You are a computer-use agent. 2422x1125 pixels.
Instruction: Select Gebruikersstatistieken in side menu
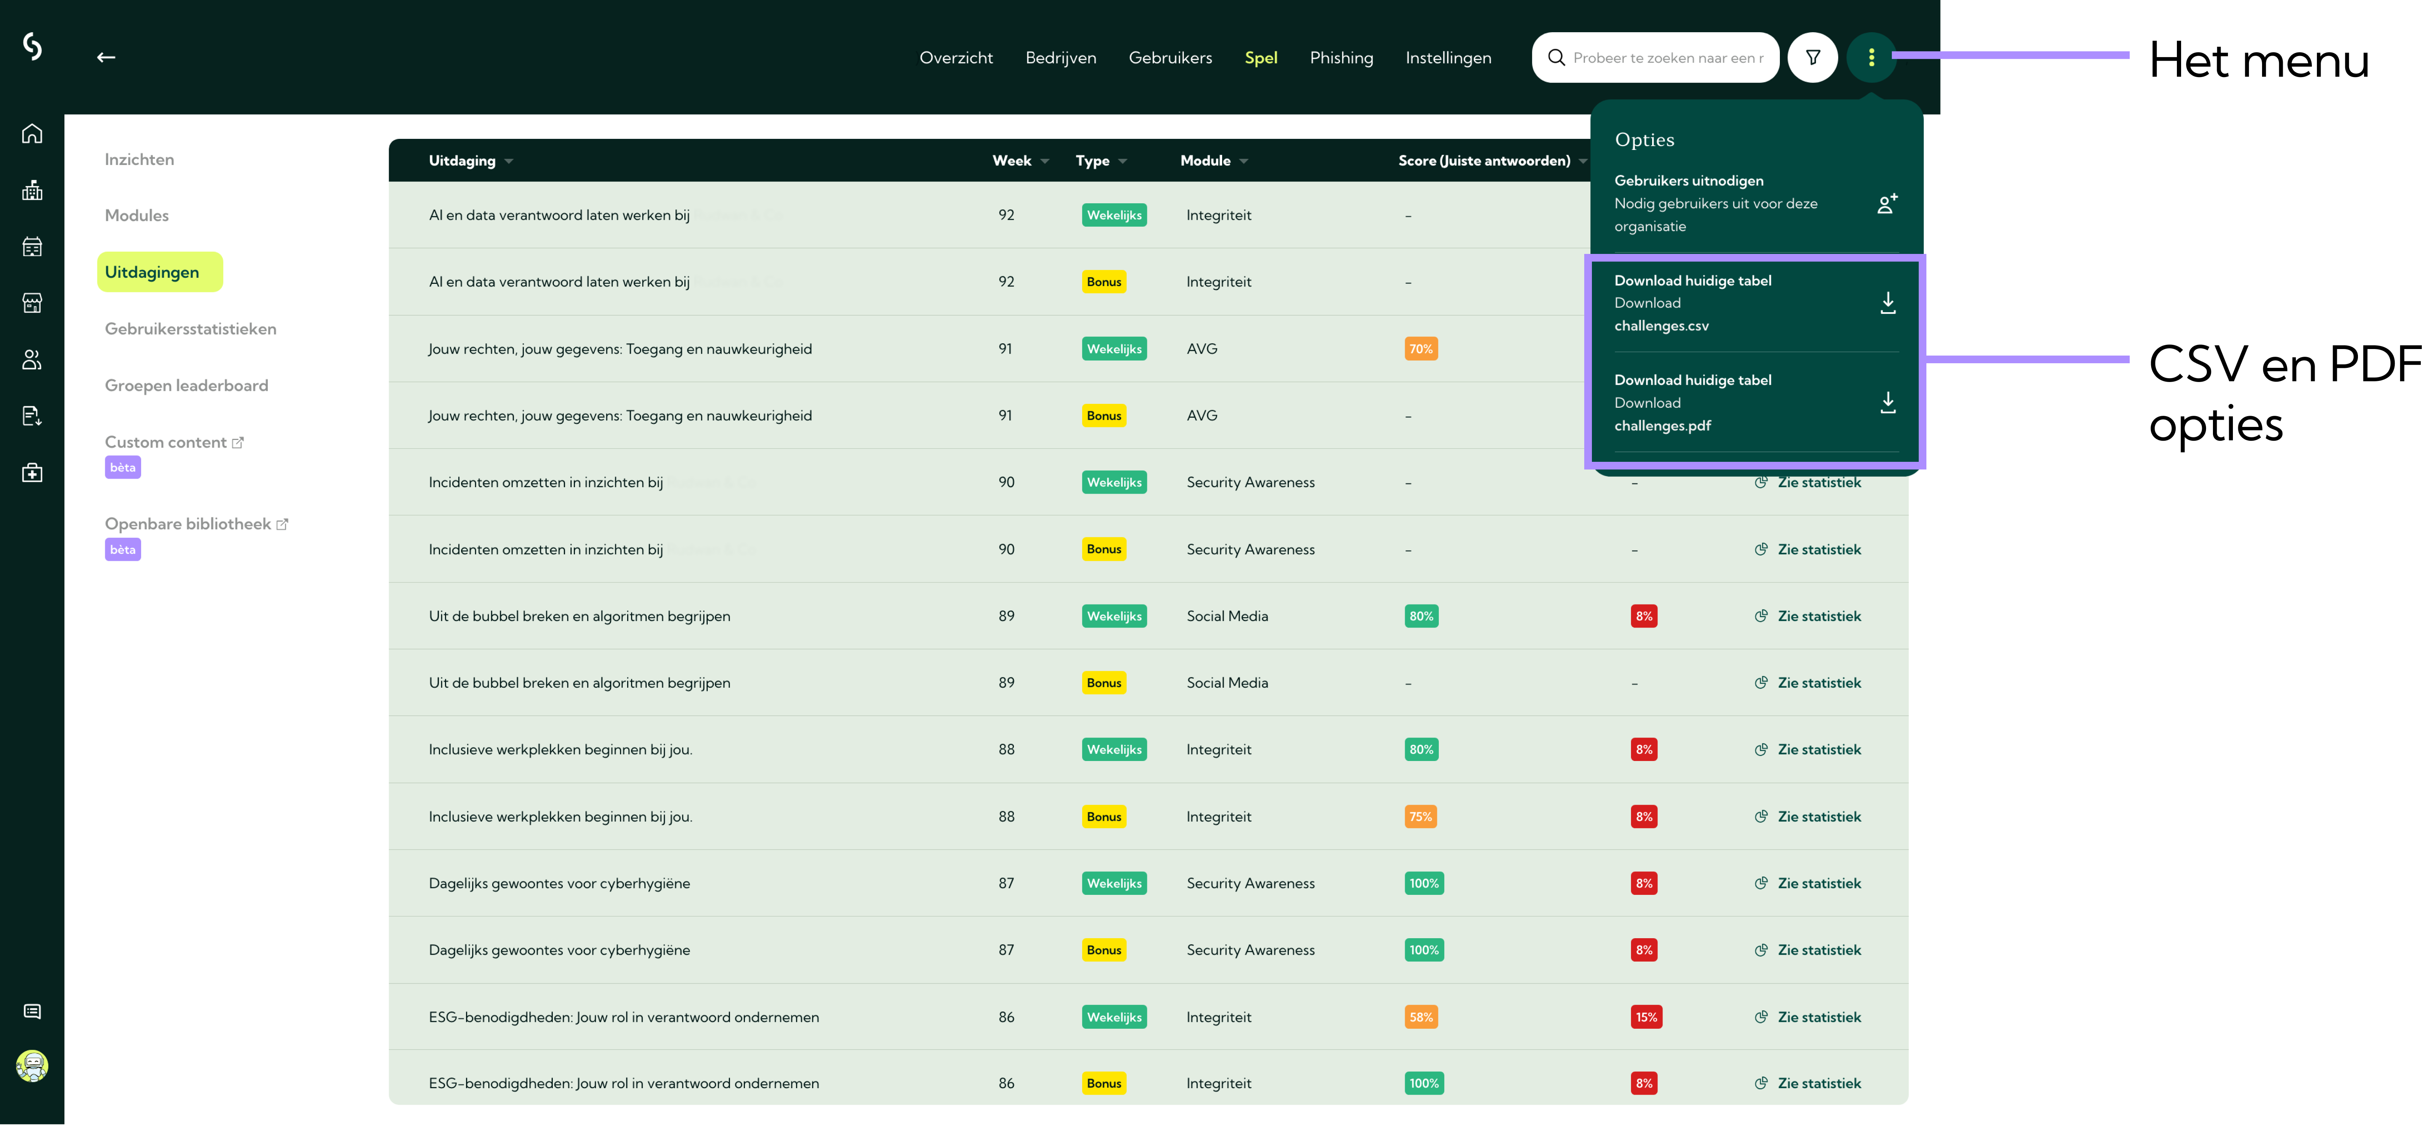click(190, 329)
